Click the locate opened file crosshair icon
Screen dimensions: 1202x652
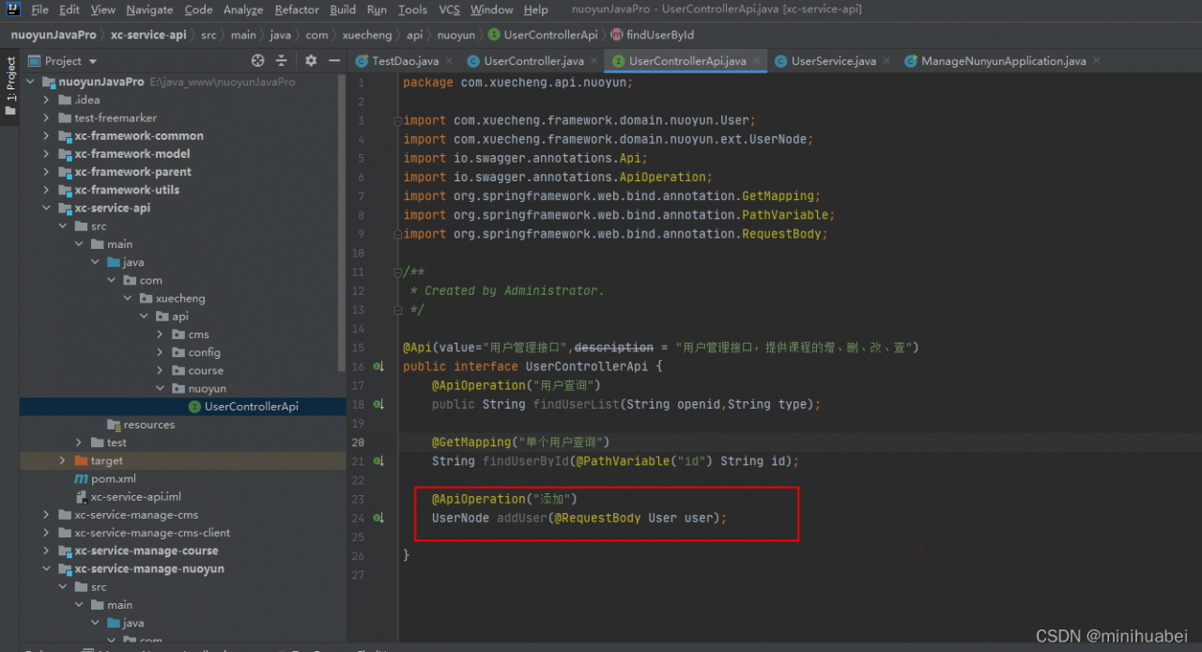258,60
